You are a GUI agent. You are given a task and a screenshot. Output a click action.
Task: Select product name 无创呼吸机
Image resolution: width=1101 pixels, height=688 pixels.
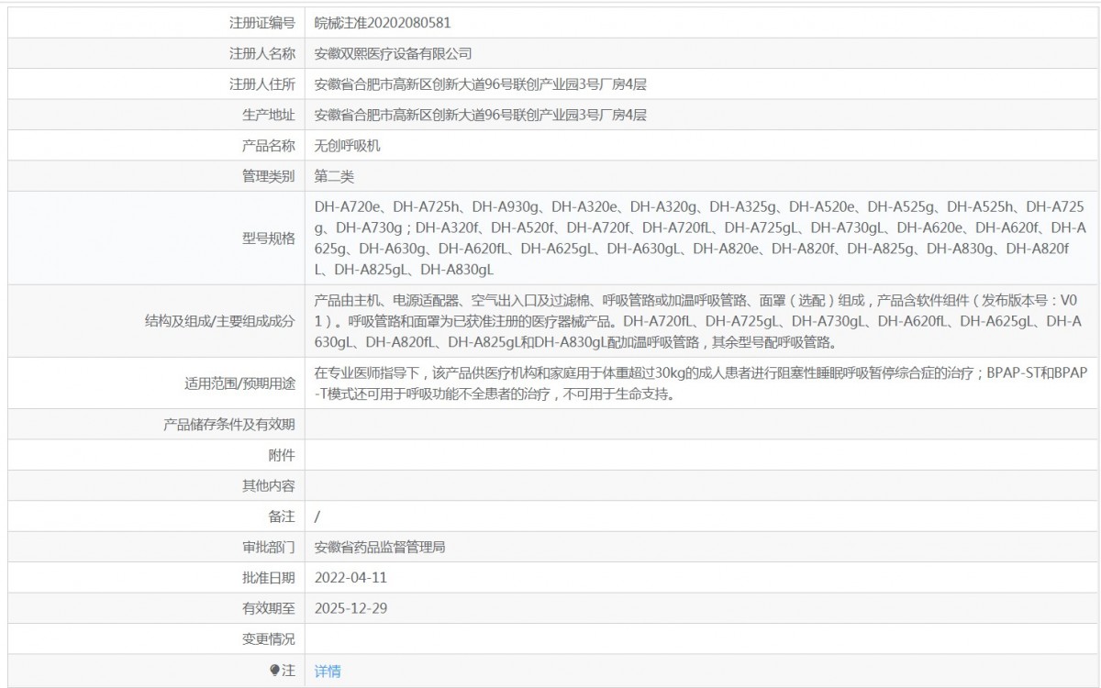tap(347, 146)
